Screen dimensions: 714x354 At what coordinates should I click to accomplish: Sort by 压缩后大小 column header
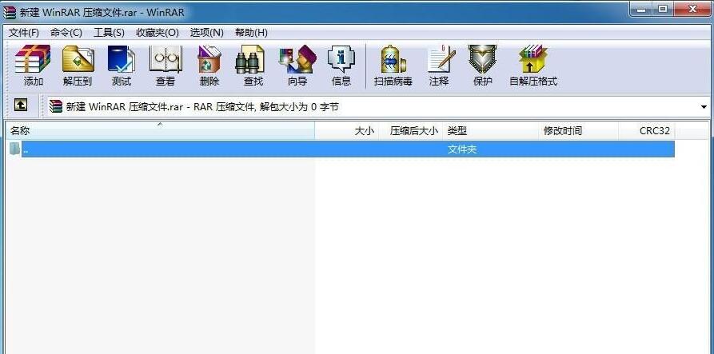click(x=411, y=131)
